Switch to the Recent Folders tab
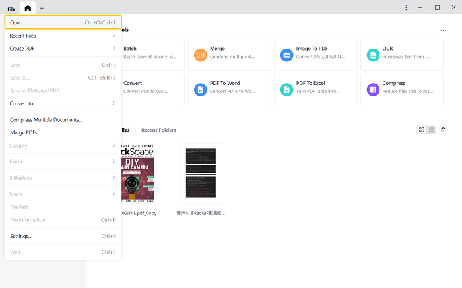462x288 pixels. point(158,130)
